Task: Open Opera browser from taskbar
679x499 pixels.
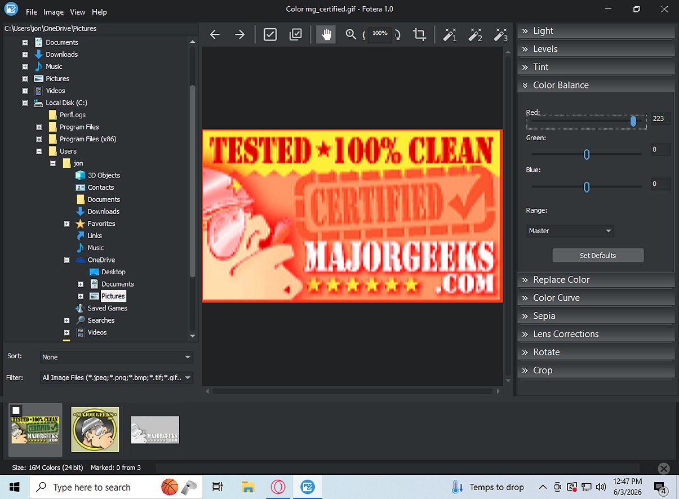Action: 278,487
